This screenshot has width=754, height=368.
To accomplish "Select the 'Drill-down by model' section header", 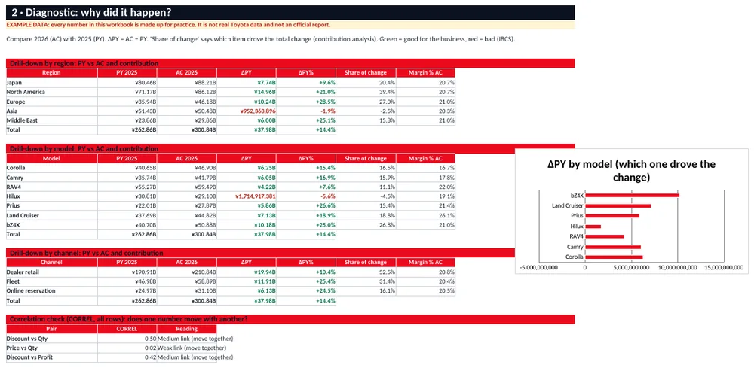I will [x=290, y=148].
